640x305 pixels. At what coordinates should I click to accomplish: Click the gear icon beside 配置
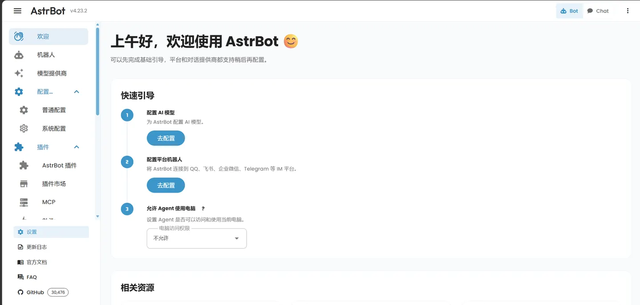pos(19,92)
